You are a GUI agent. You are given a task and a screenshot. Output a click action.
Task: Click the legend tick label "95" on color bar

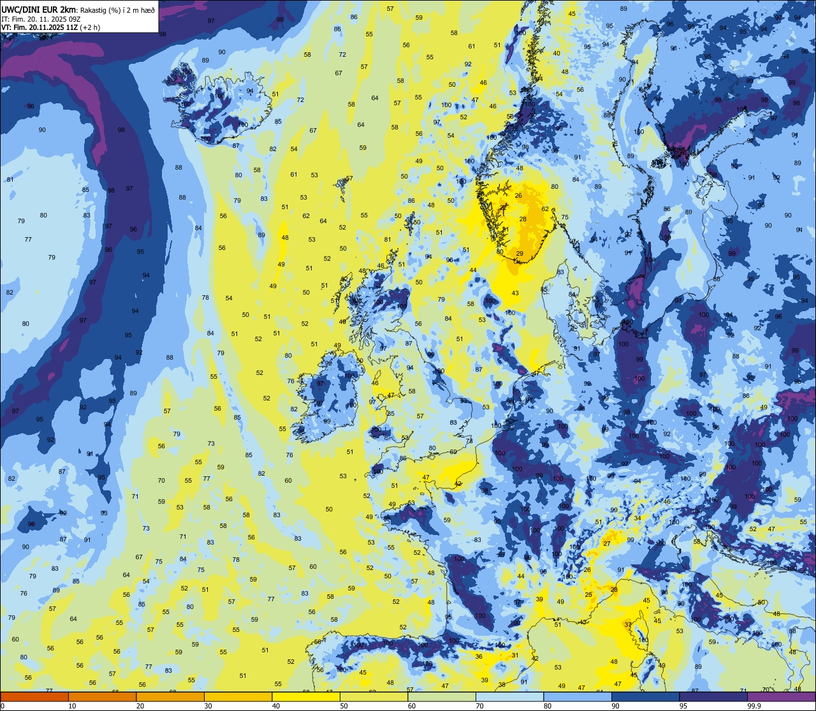tap(683, 706)
